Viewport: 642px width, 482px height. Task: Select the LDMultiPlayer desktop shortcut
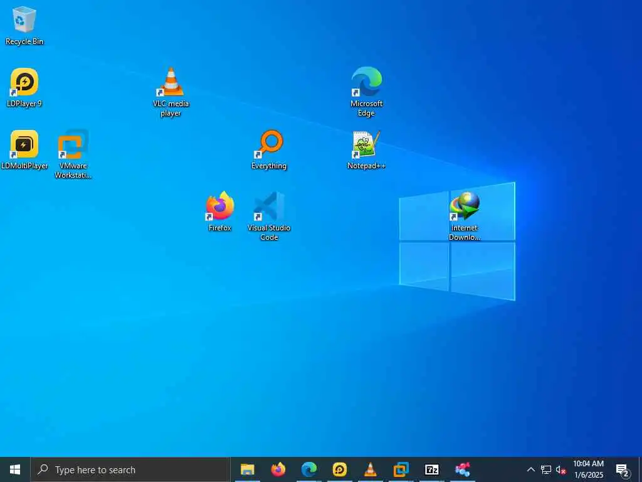(x=24, y=149)
